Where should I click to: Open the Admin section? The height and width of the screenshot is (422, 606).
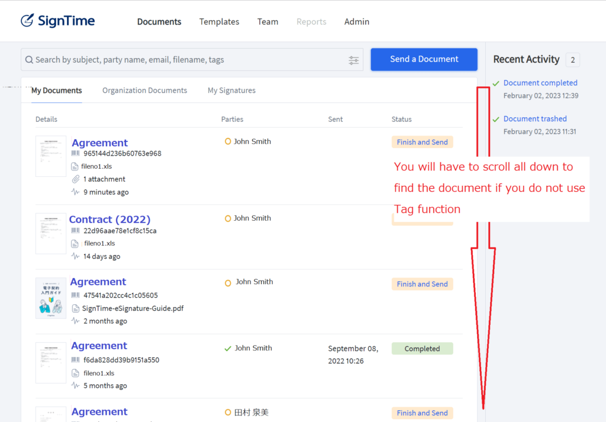click(357, 22)
